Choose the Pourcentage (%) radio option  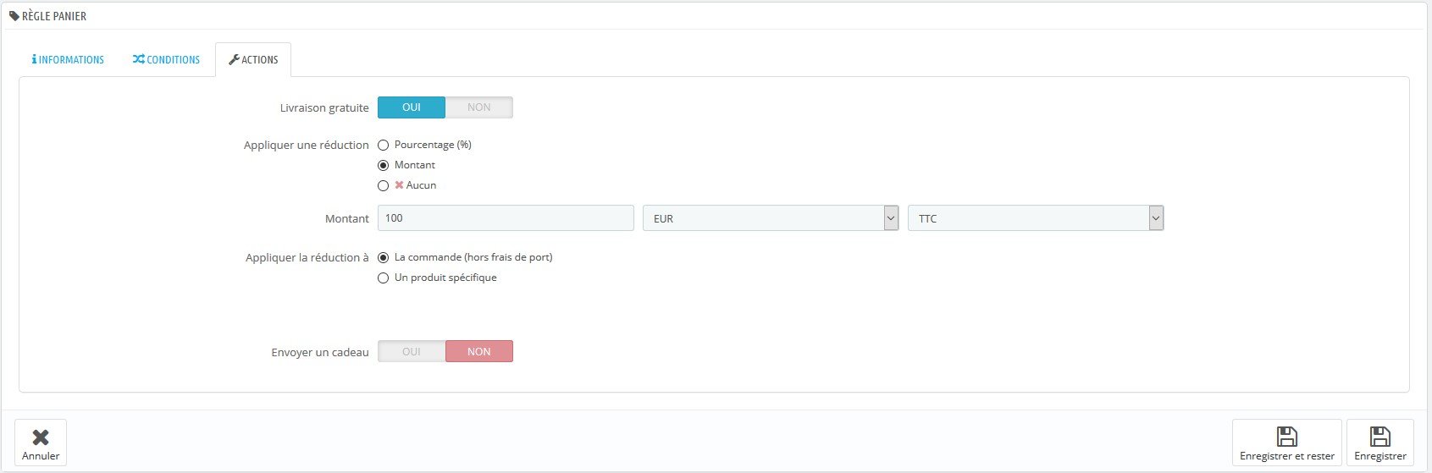pyautogui.click(x=384, y=146)
